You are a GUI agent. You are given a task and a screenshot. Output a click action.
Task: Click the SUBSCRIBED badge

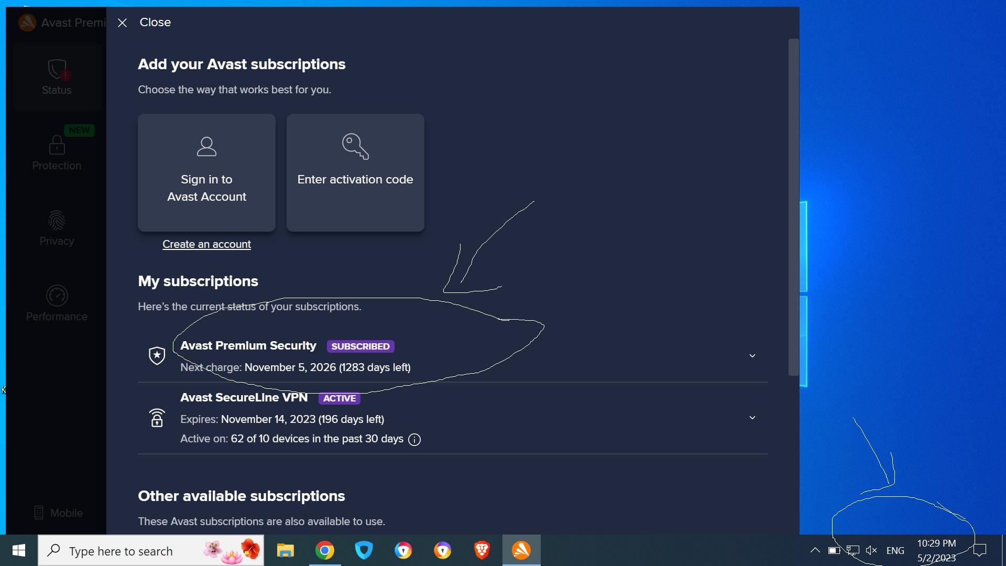coord(360,346)
